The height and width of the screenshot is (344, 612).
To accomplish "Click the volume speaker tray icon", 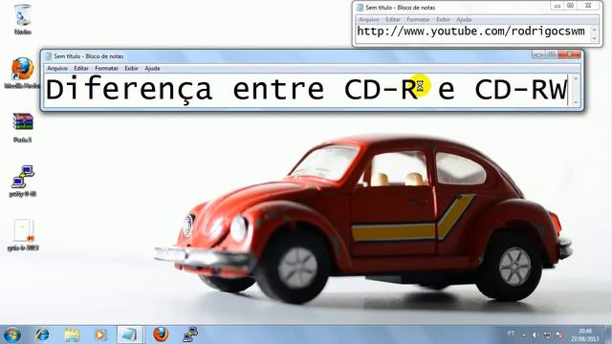I will (535, 335).
